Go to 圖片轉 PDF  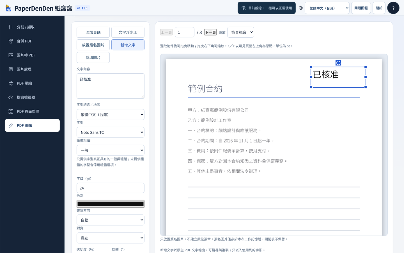(x=32, y=55)
